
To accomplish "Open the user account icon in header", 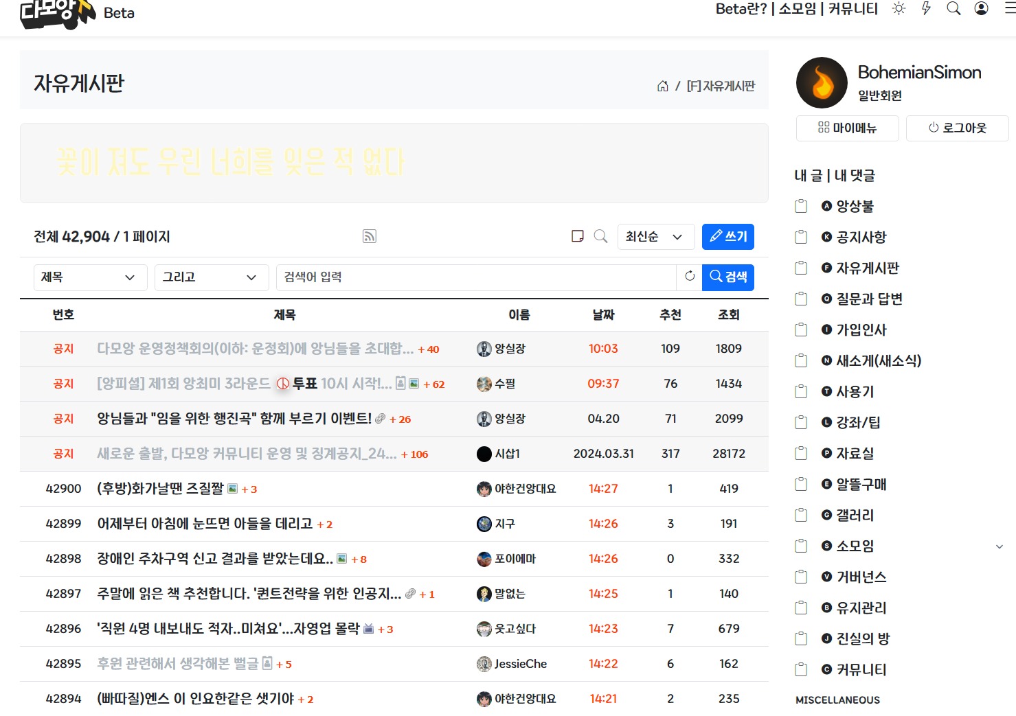I will 982,9.
